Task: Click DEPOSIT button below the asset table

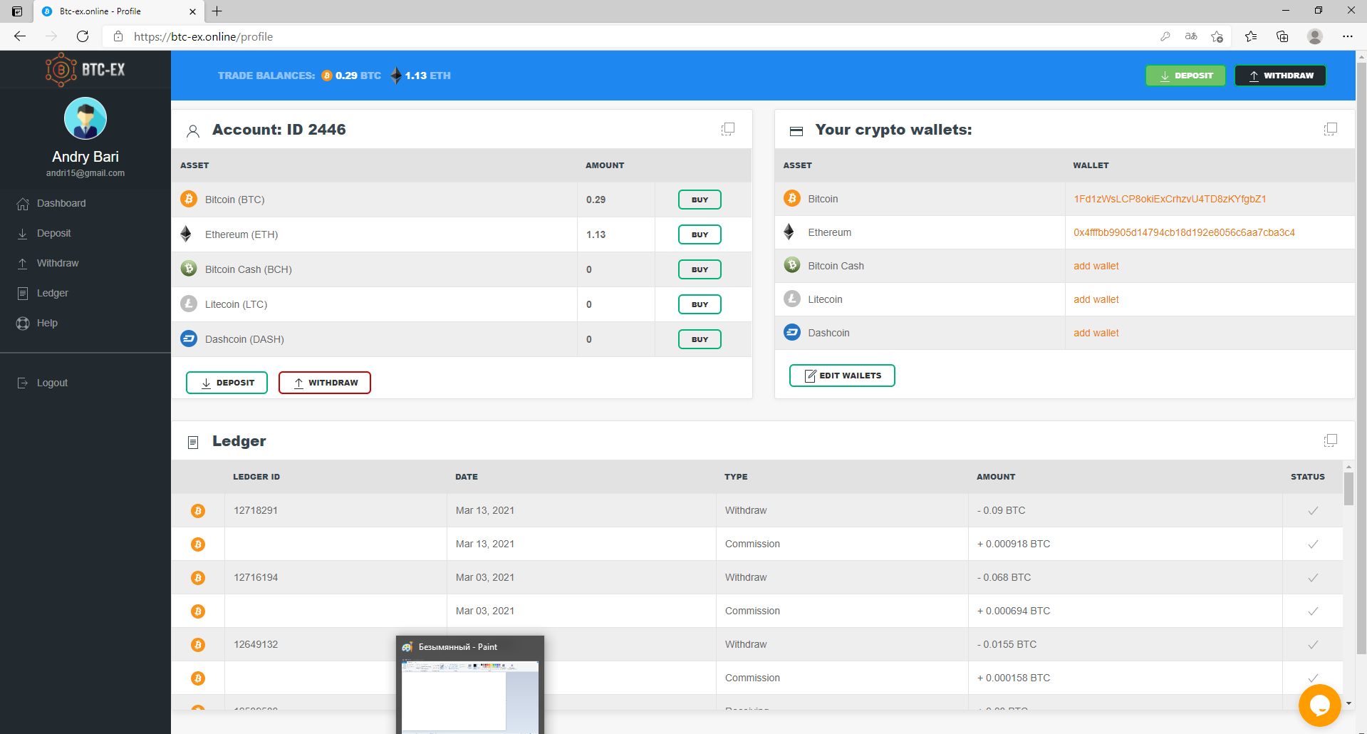Action: 227,383
